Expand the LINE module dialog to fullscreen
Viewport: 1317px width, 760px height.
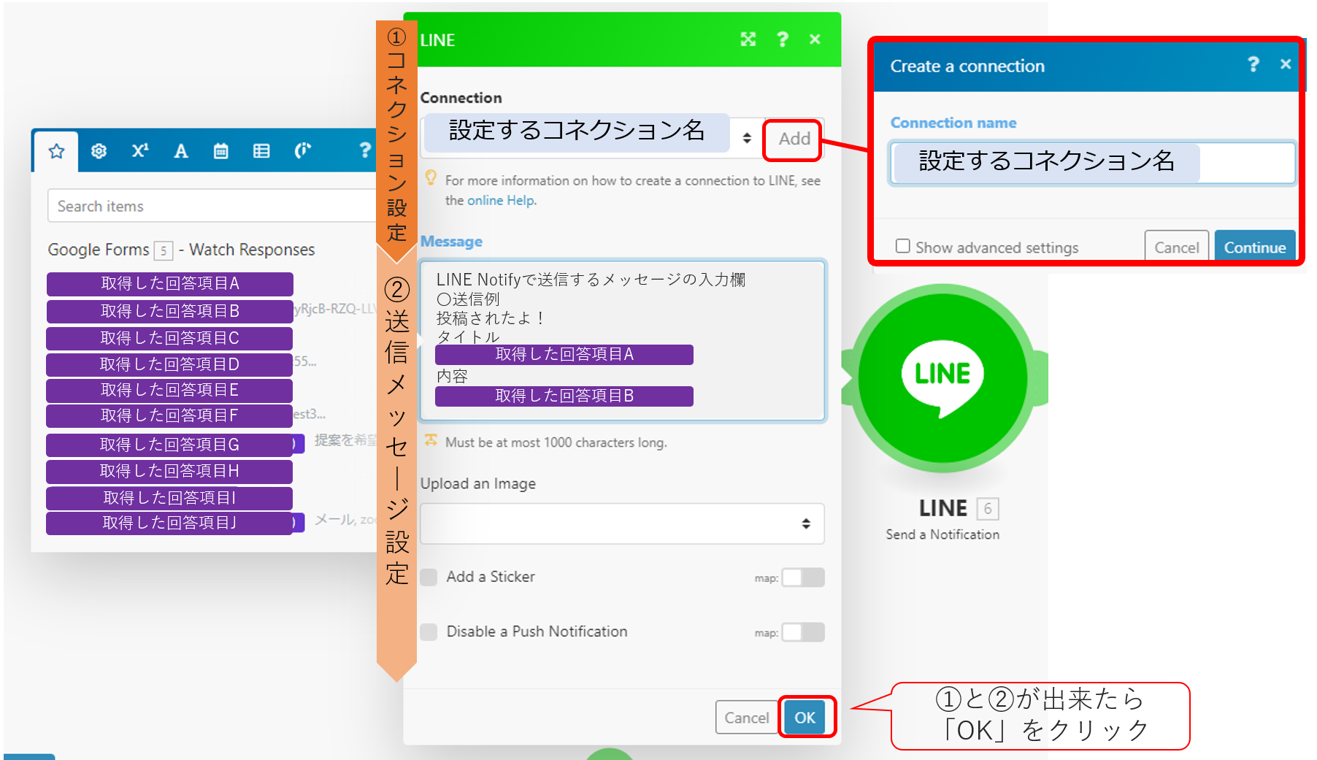(x=748, y=39)
